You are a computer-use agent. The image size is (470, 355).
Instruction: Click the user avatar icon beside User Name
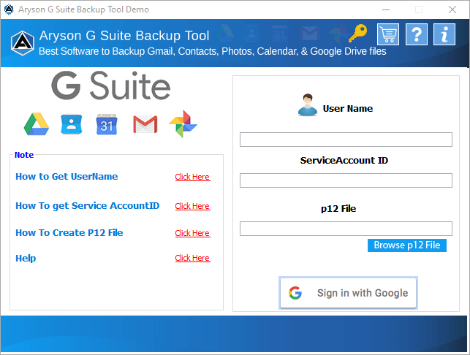308,105
